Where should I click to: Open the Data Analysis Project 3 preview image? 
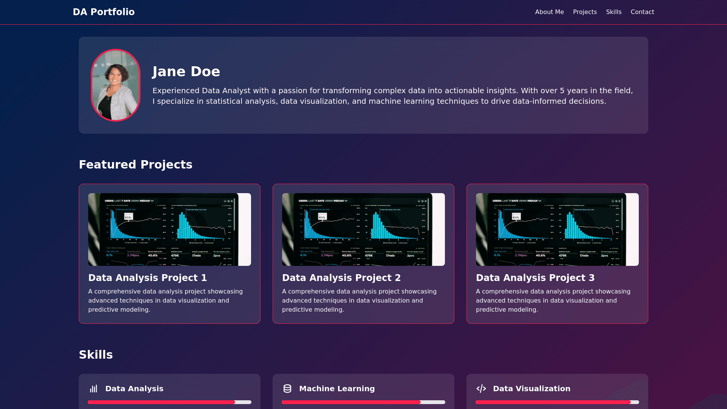[557, 229]
